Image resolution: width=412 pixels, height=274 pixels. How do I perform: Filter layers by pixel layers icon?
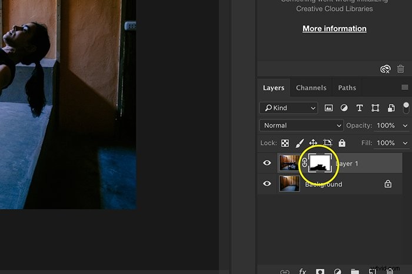328,108
